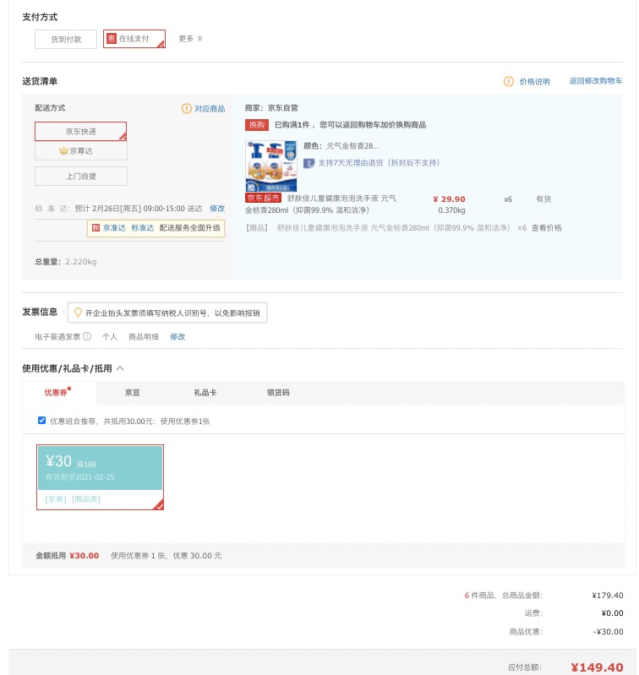
Task: Click the 对应商品 info icon
Action: click(187, 108)
